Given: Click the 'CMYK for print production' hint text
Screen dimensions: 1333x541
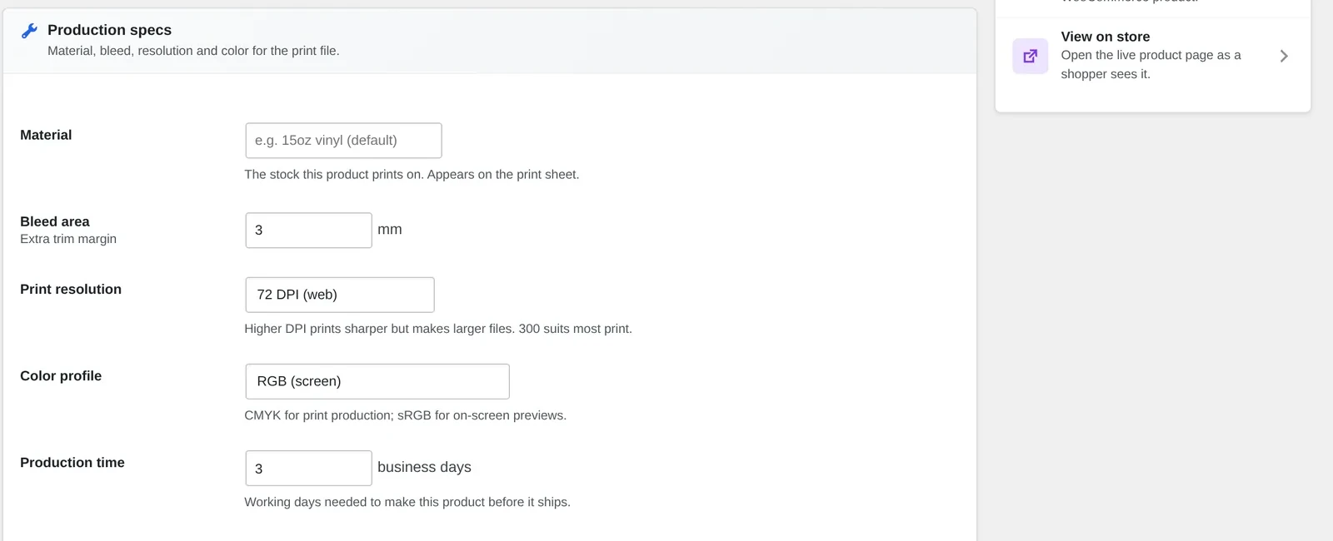Looking at the screenshot, I should click(405, 415).
